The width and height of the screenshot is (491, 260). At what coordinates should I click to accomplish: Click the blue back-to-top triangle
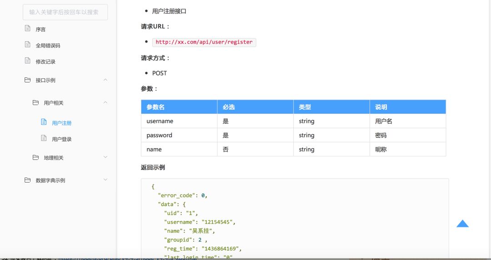pos(462,223)
